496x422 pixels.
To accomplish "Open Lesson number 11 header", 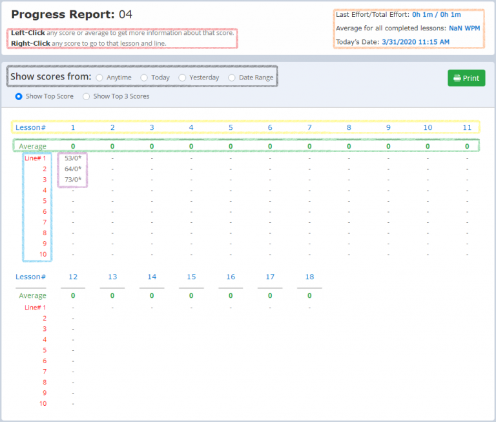I will (x=467, y=127).
